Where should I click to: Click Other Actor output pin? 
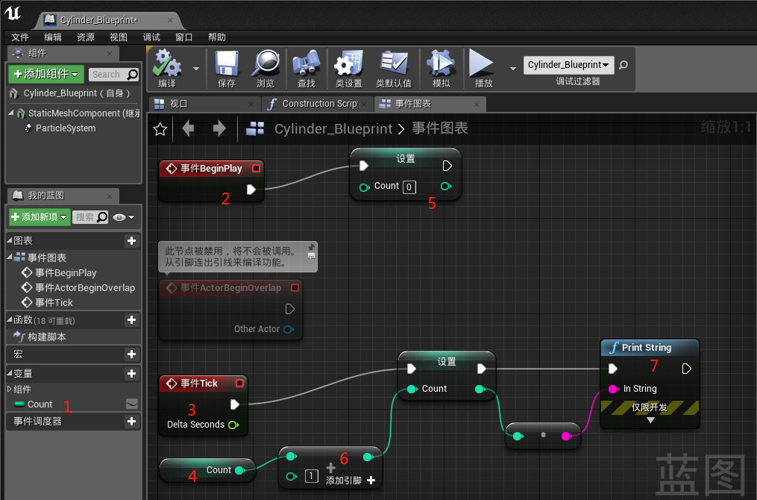click(289, 329)
